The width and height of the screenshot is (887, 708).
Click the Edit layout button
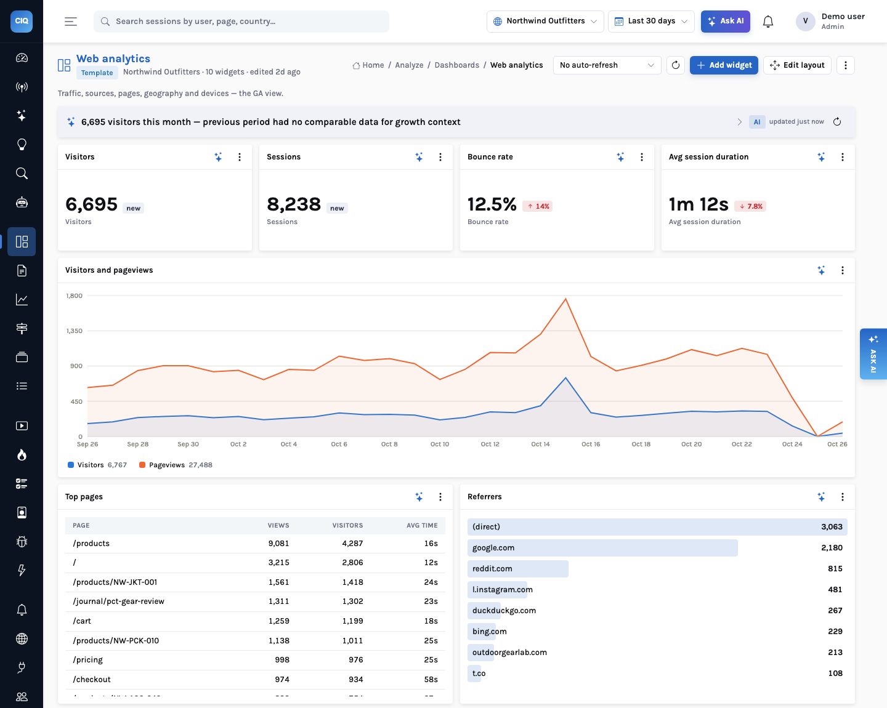797,65
